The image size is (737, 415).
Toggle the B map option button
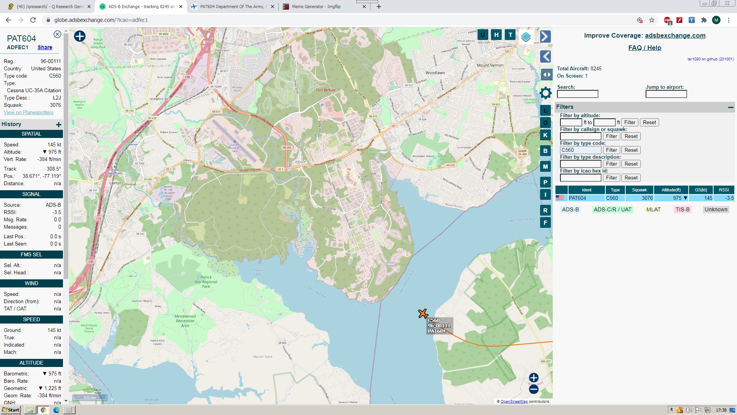pyautogui.click(x=545, y=151)
